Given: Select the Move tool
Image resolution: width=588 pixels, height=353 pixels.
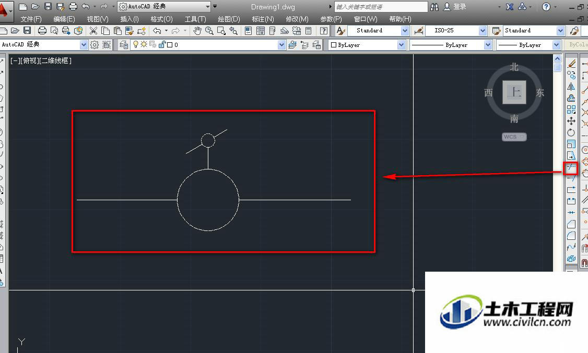Looking at the screenshot, I should 571,121.
